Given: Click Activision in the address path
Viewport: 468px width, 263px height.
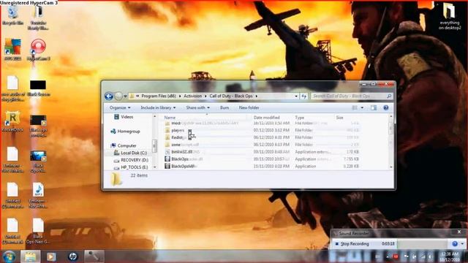Looking at the screenshot, I should point(192,96).
